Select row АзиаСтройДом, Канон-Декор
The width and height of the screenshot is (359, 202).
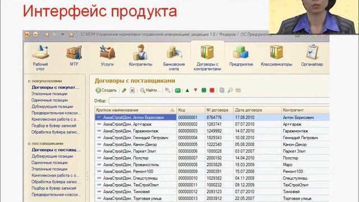click(x=212, y=145)
